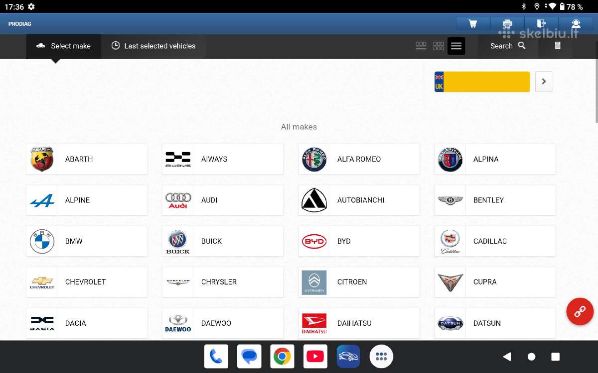Switch to medium grid view icon
Screen dimensions: 598x373
pyautogui.click(x=439, y=46)
